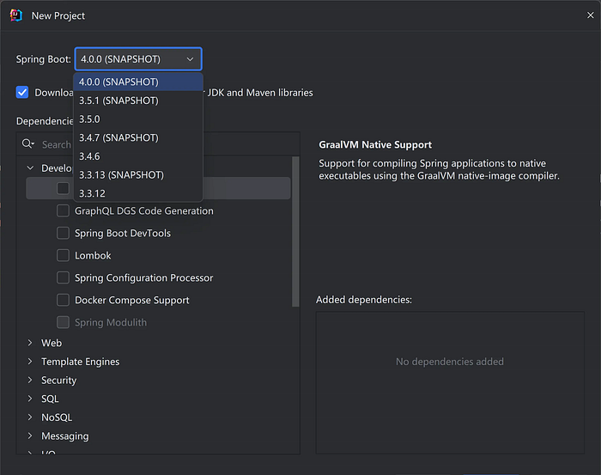
Task: Check Spring Configuration Processor option
Action: (x=63, y=277)
